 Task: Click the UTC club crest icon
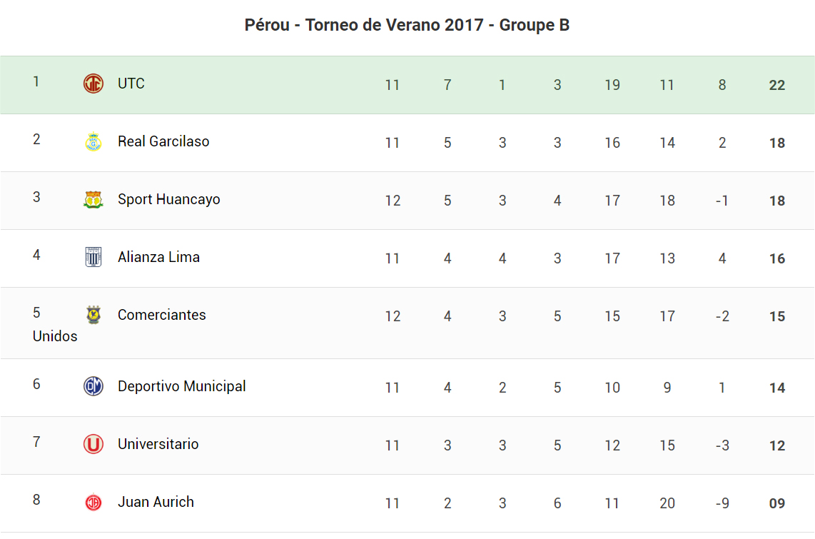point(93,84)
